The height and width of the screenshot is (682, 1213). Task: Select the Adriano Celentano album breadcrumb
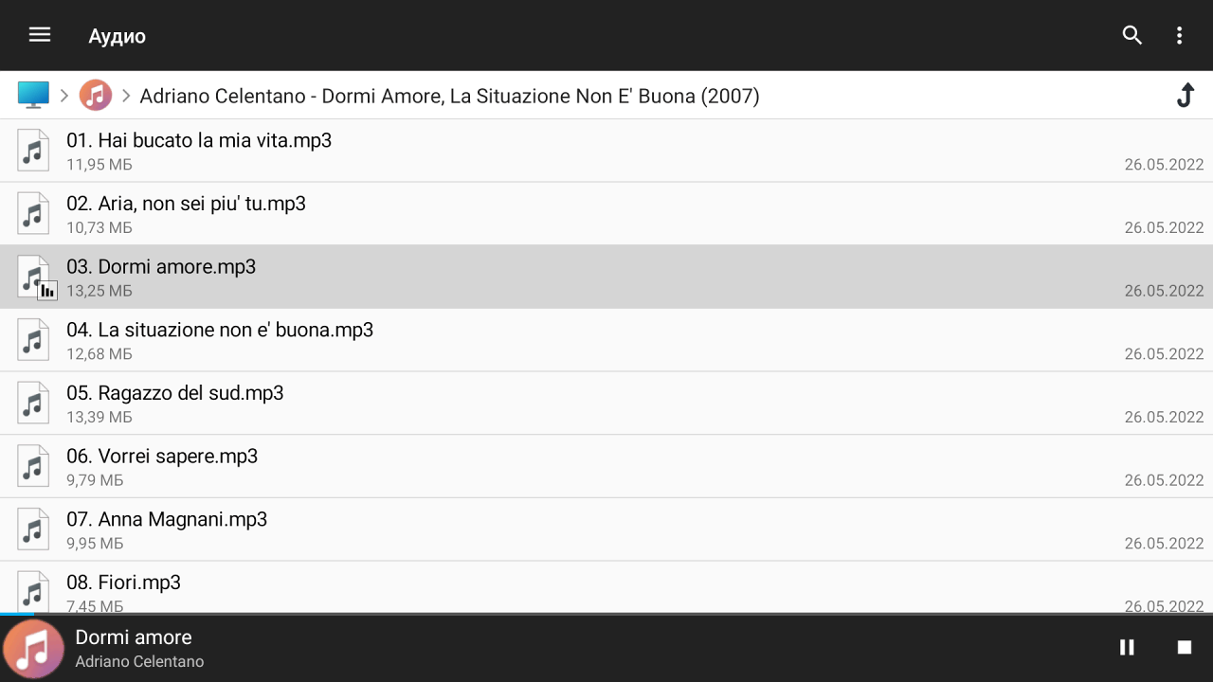pos(449,96)
